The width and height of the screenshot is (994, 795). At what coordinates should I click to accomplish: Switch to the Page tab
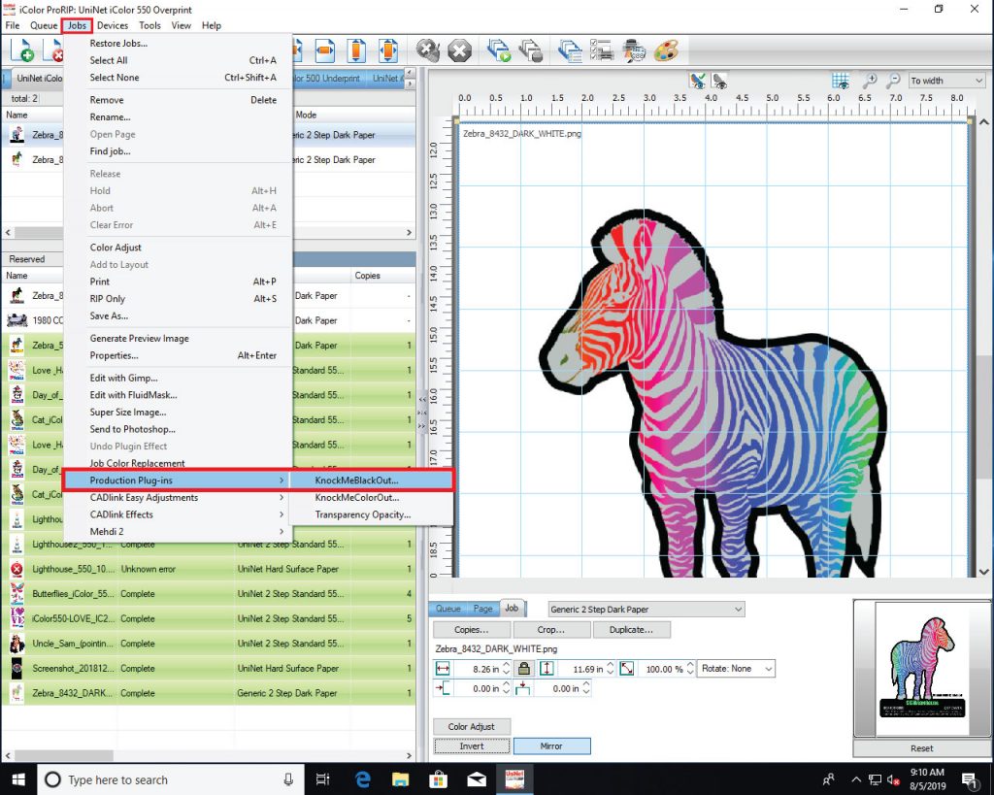coord(483,609)
